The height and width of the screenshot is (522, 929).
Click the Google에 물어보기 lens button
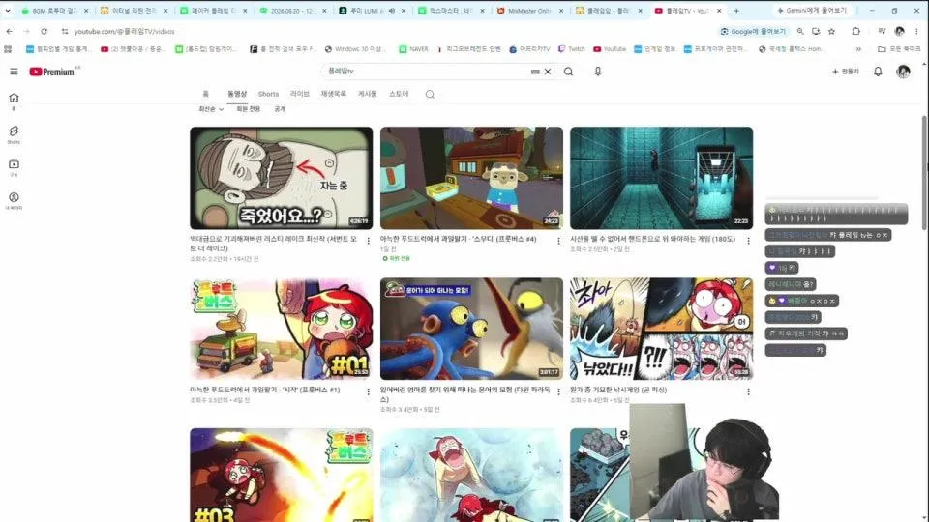coord(753,31)
